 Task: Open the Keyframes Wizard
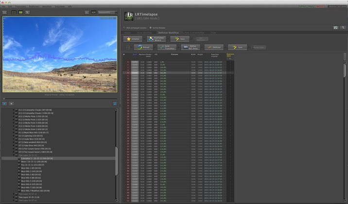pos(156,39)
